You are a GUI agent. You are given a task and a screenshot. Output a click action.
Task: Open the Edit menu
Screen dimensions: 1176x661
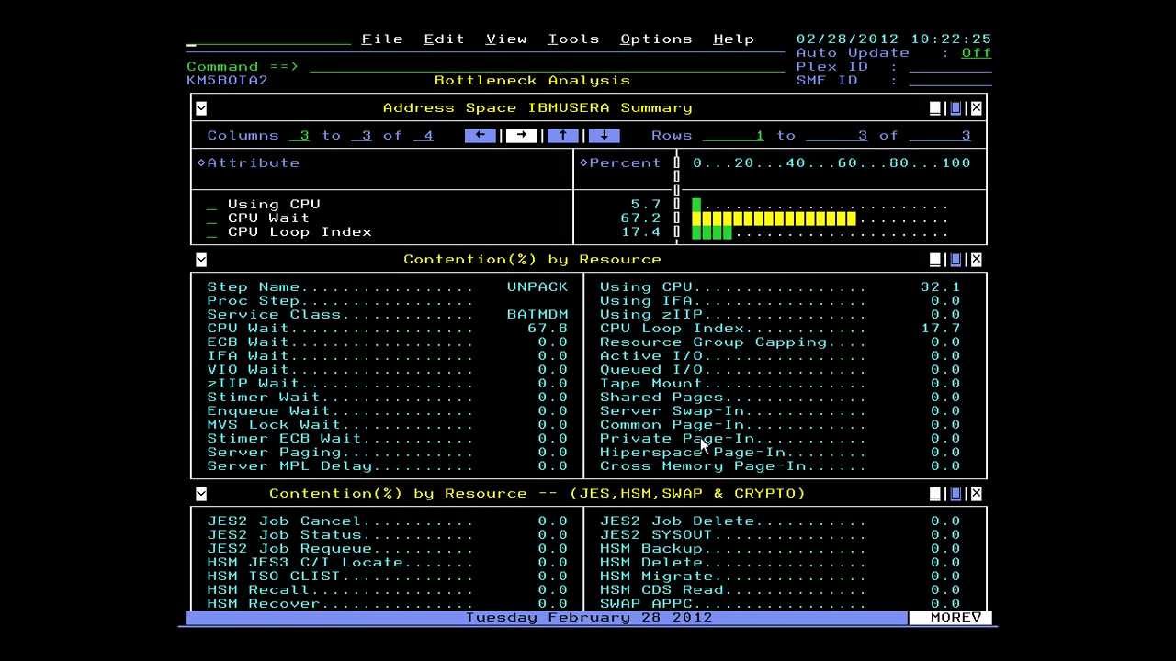coord(444,39)
